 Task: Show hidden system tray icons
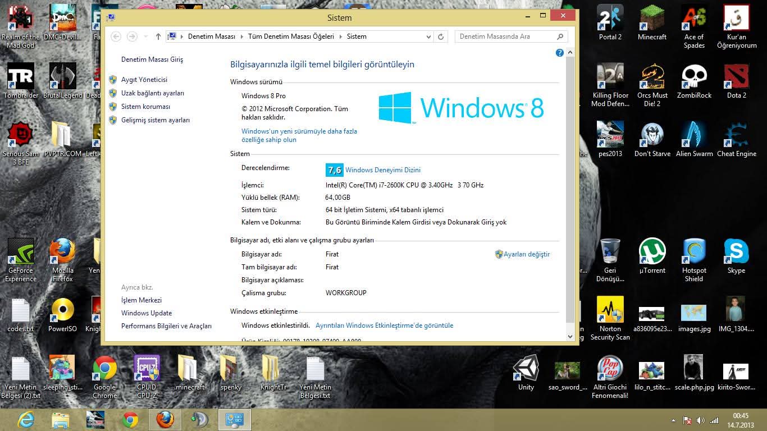(674, 420)
